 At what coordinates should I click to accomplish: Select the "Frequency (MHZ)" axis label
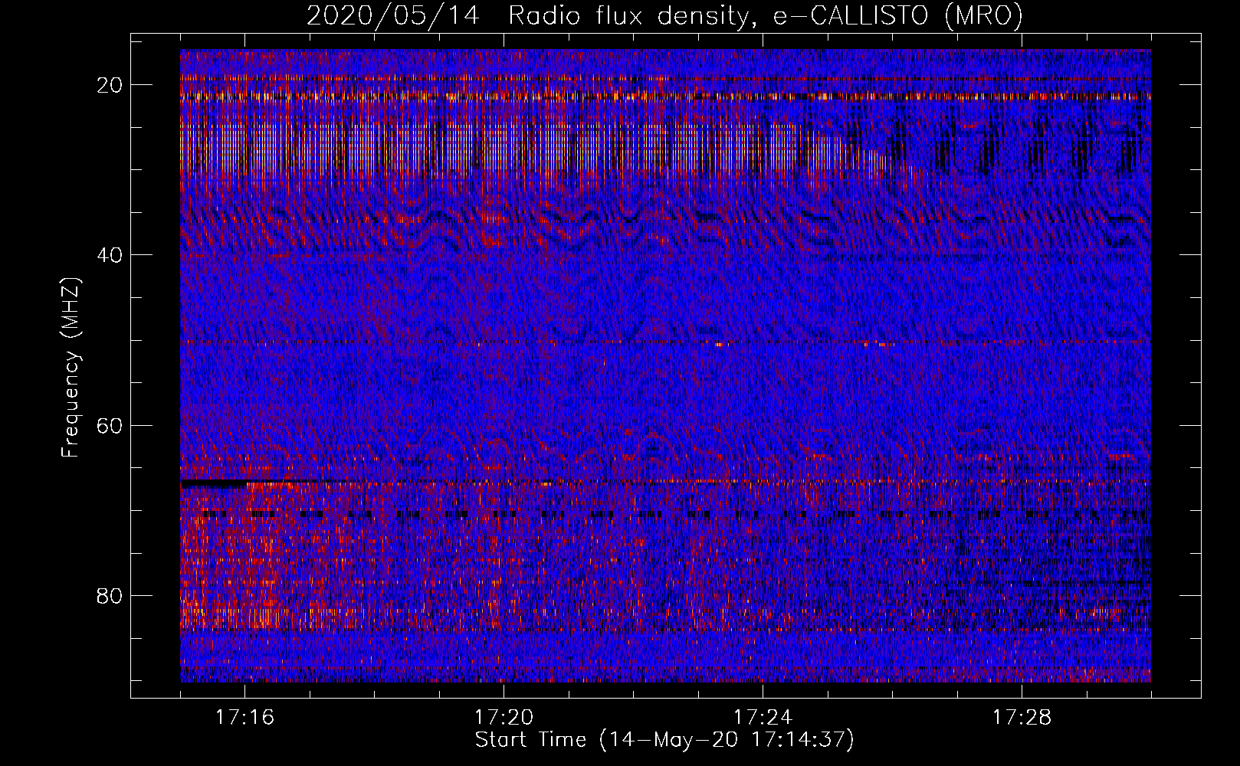point(71,368)
